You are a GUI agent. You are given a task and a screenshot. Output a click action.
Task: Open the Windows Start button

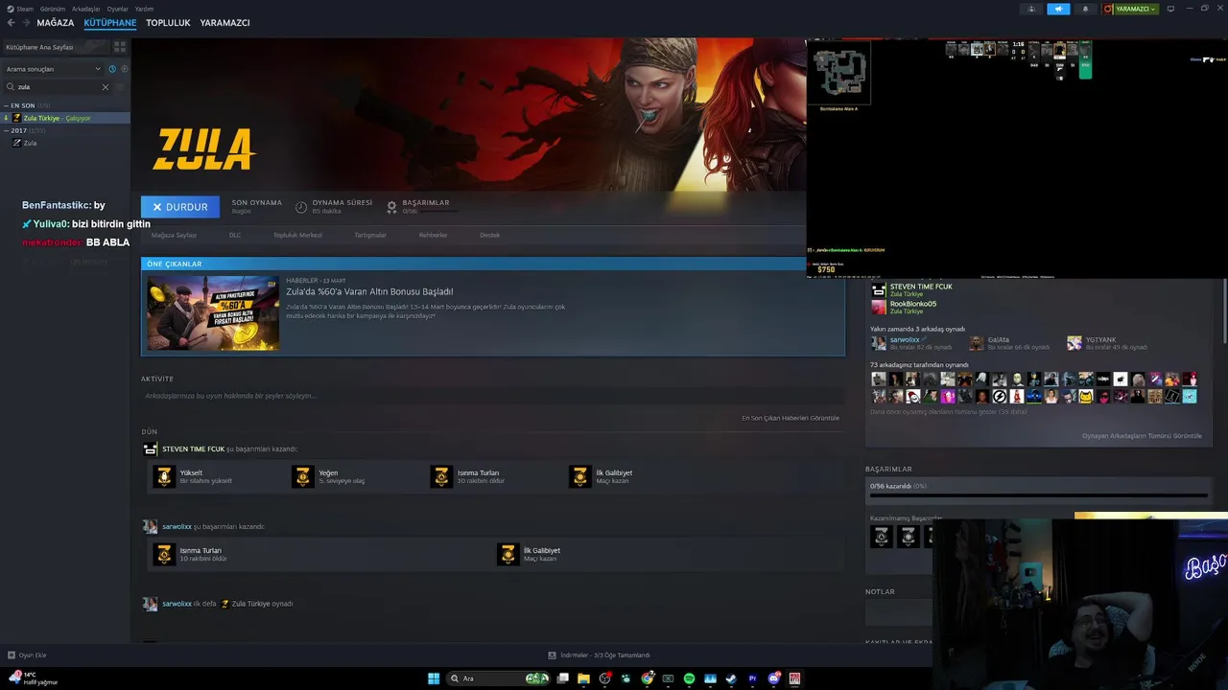tap(434, 678)
